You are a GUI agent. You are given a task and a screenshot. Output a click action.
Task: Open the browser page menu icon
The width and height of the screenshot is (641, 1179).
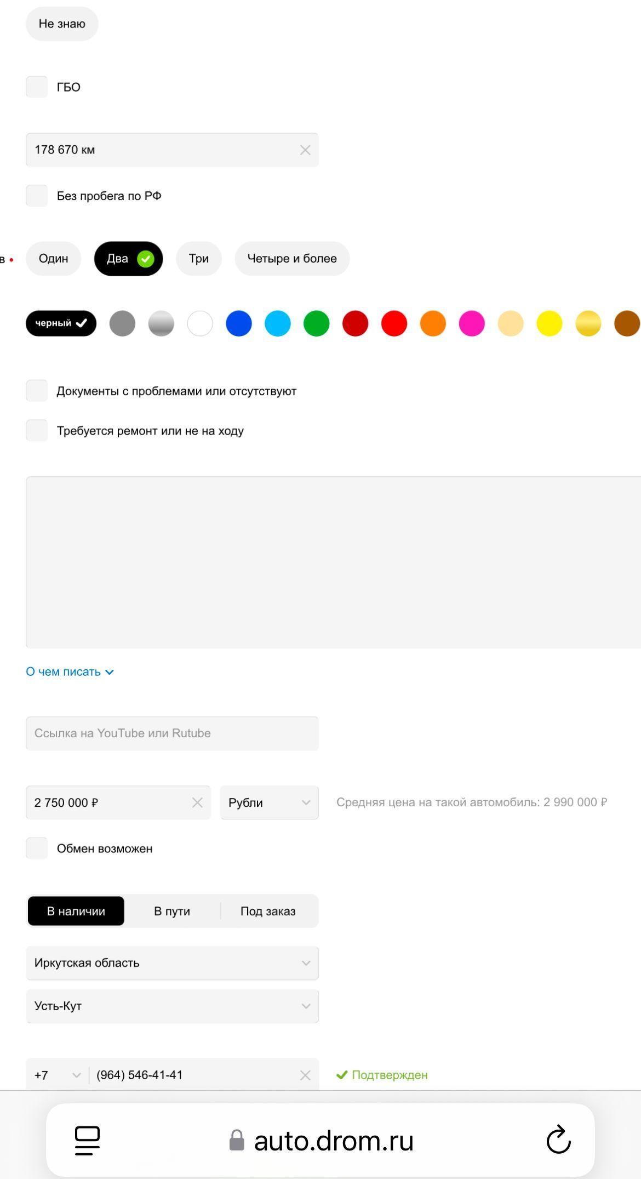[87, 1141]
